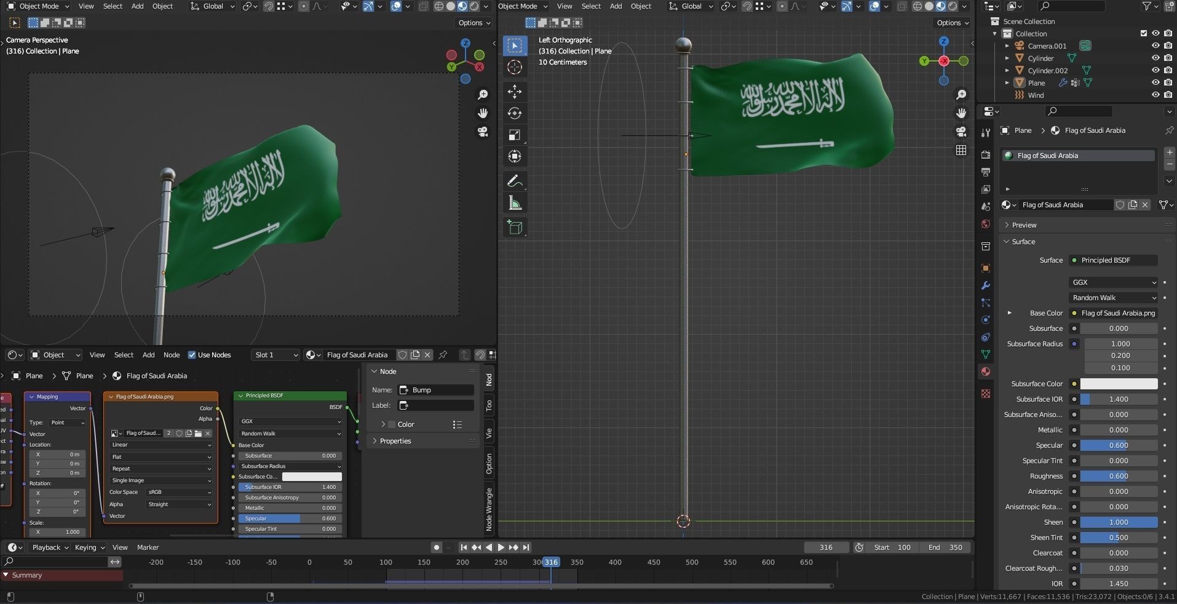Switch to Node Wrangler sidebar tab
The image size is (1177, 604).
489,509
